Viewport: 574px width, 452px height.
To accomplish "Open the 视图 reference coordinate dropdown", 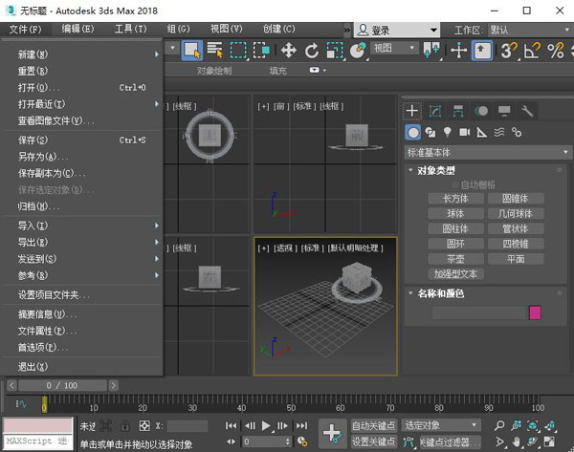I will coord(394,48).
